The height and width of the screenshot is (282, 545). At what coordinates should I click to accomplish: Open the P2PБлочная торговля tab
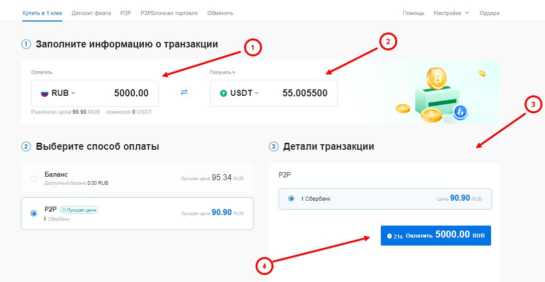(169, 13)
